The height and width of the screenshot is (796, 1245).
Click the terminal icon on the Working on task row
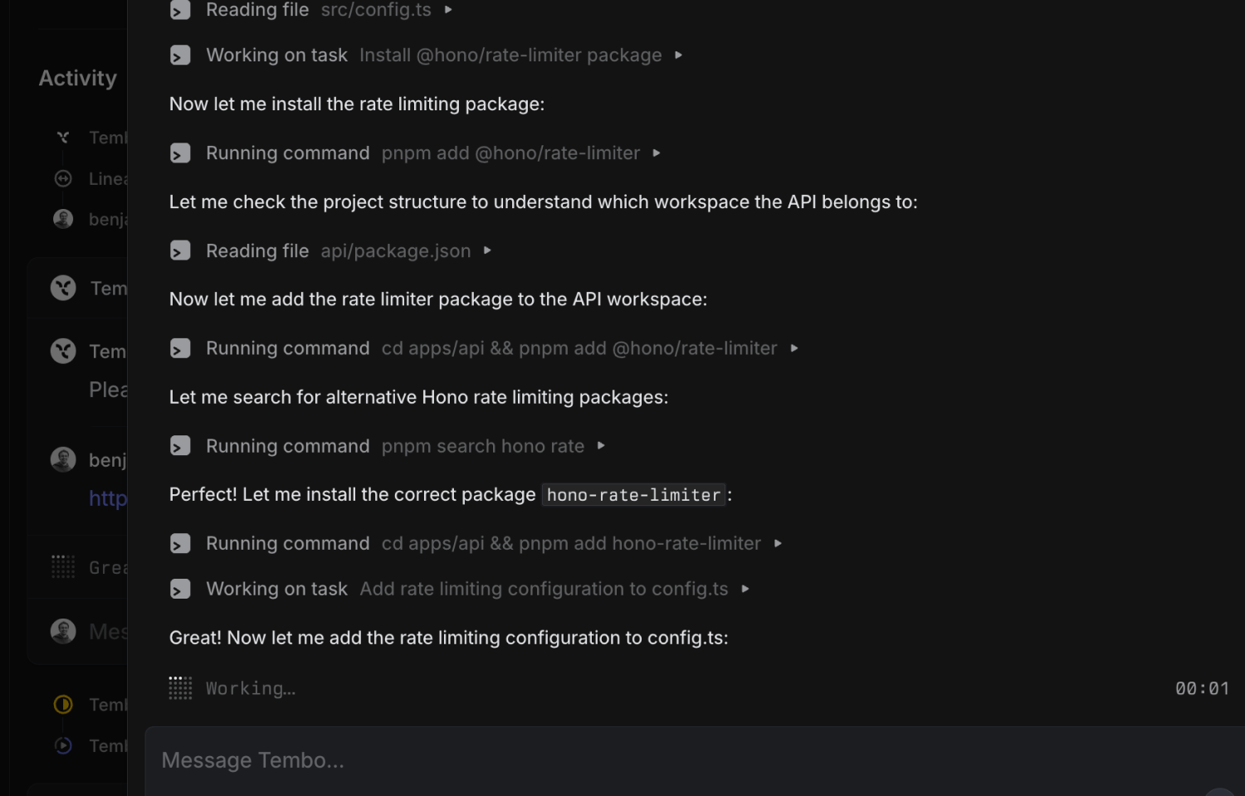[180, 55]
